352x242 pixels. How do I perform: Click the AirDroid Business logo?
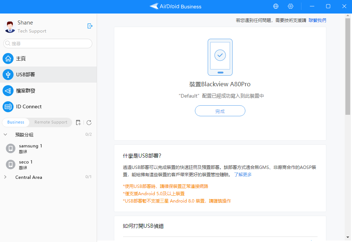point(175,6)
